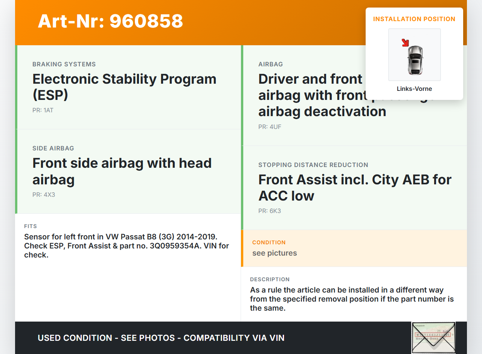Screen dimensions: 482x354
Task: Click the SIDE AIRBAG category label
Action: [x=53, y=148]
